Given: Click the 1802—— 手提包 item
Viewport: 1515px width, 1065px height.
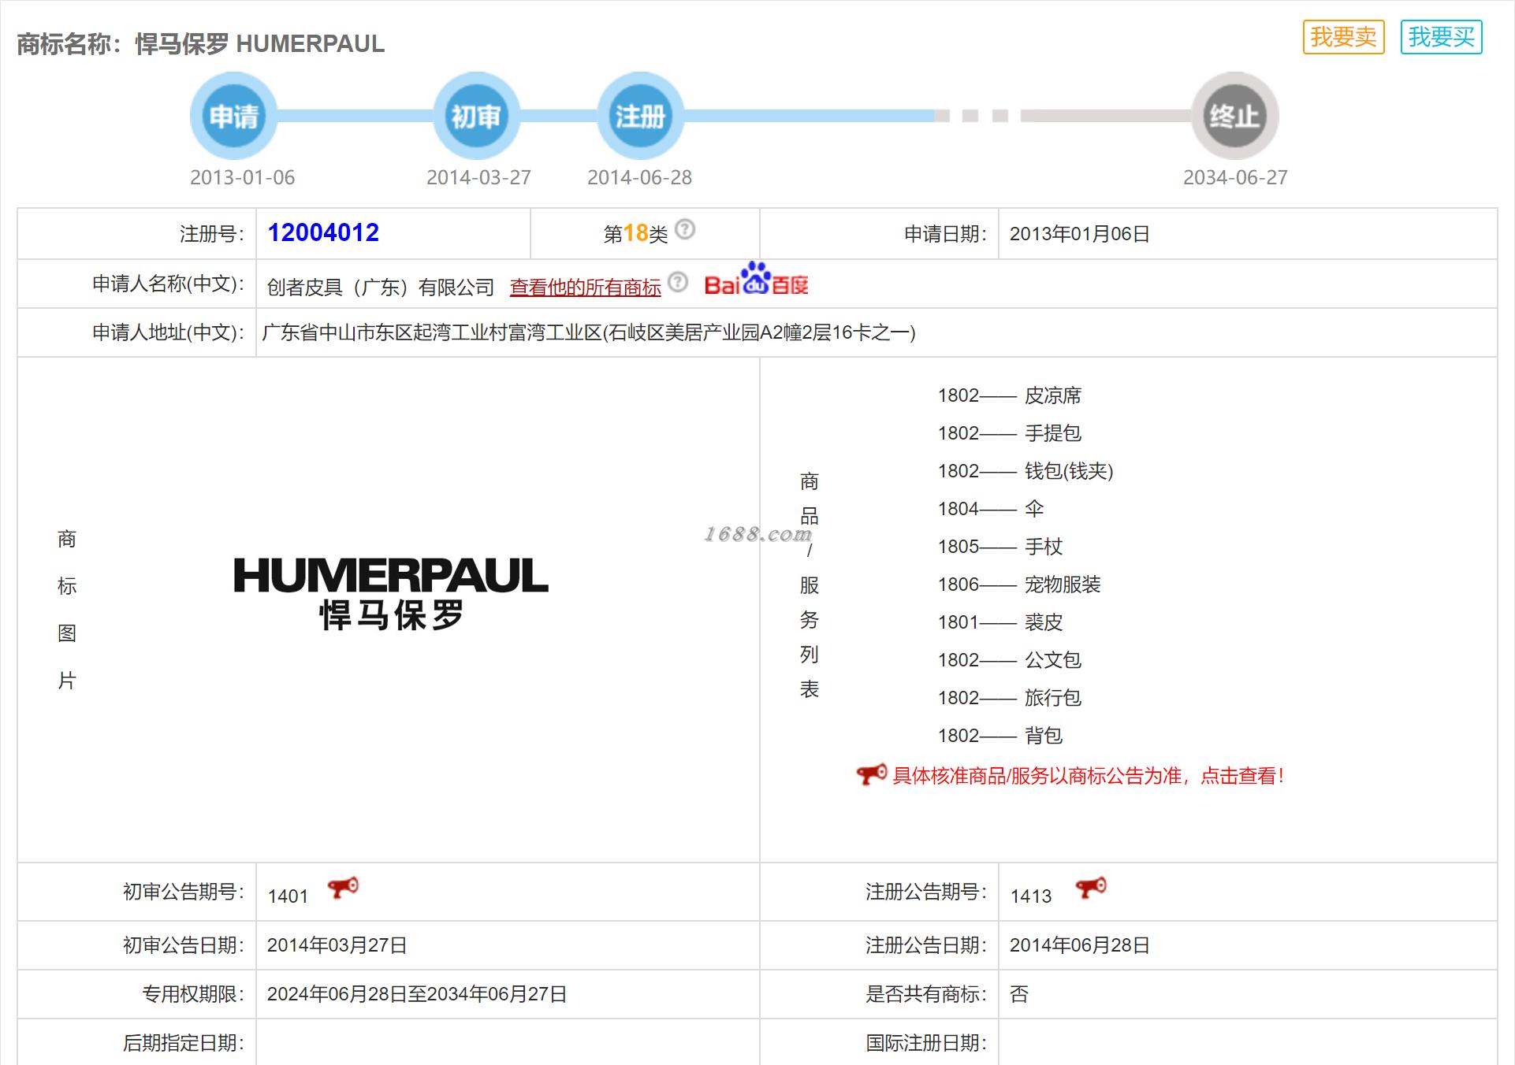Looking at the screenshot, I should 1010,433.
